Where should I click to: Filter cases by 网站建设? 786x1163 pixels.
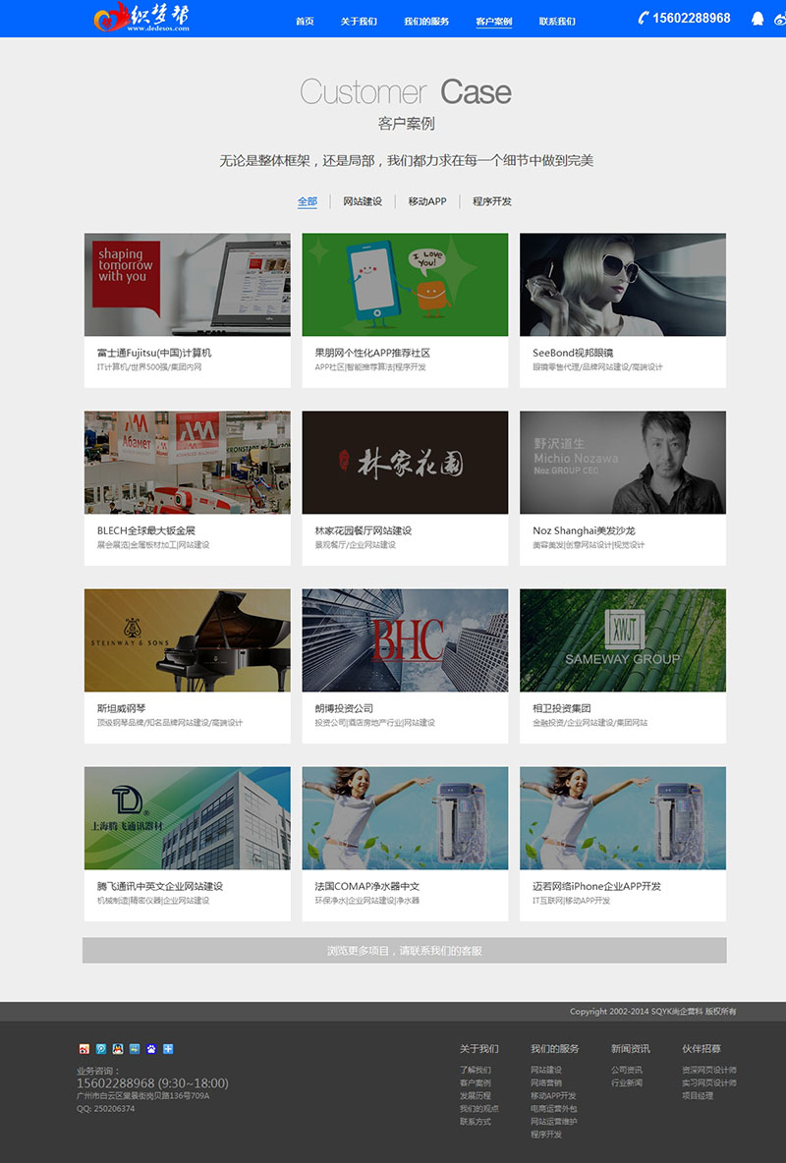coord(363,201)
